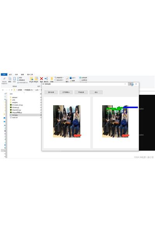Click the Paste clipboard icon in ribbon

[14, 79]
